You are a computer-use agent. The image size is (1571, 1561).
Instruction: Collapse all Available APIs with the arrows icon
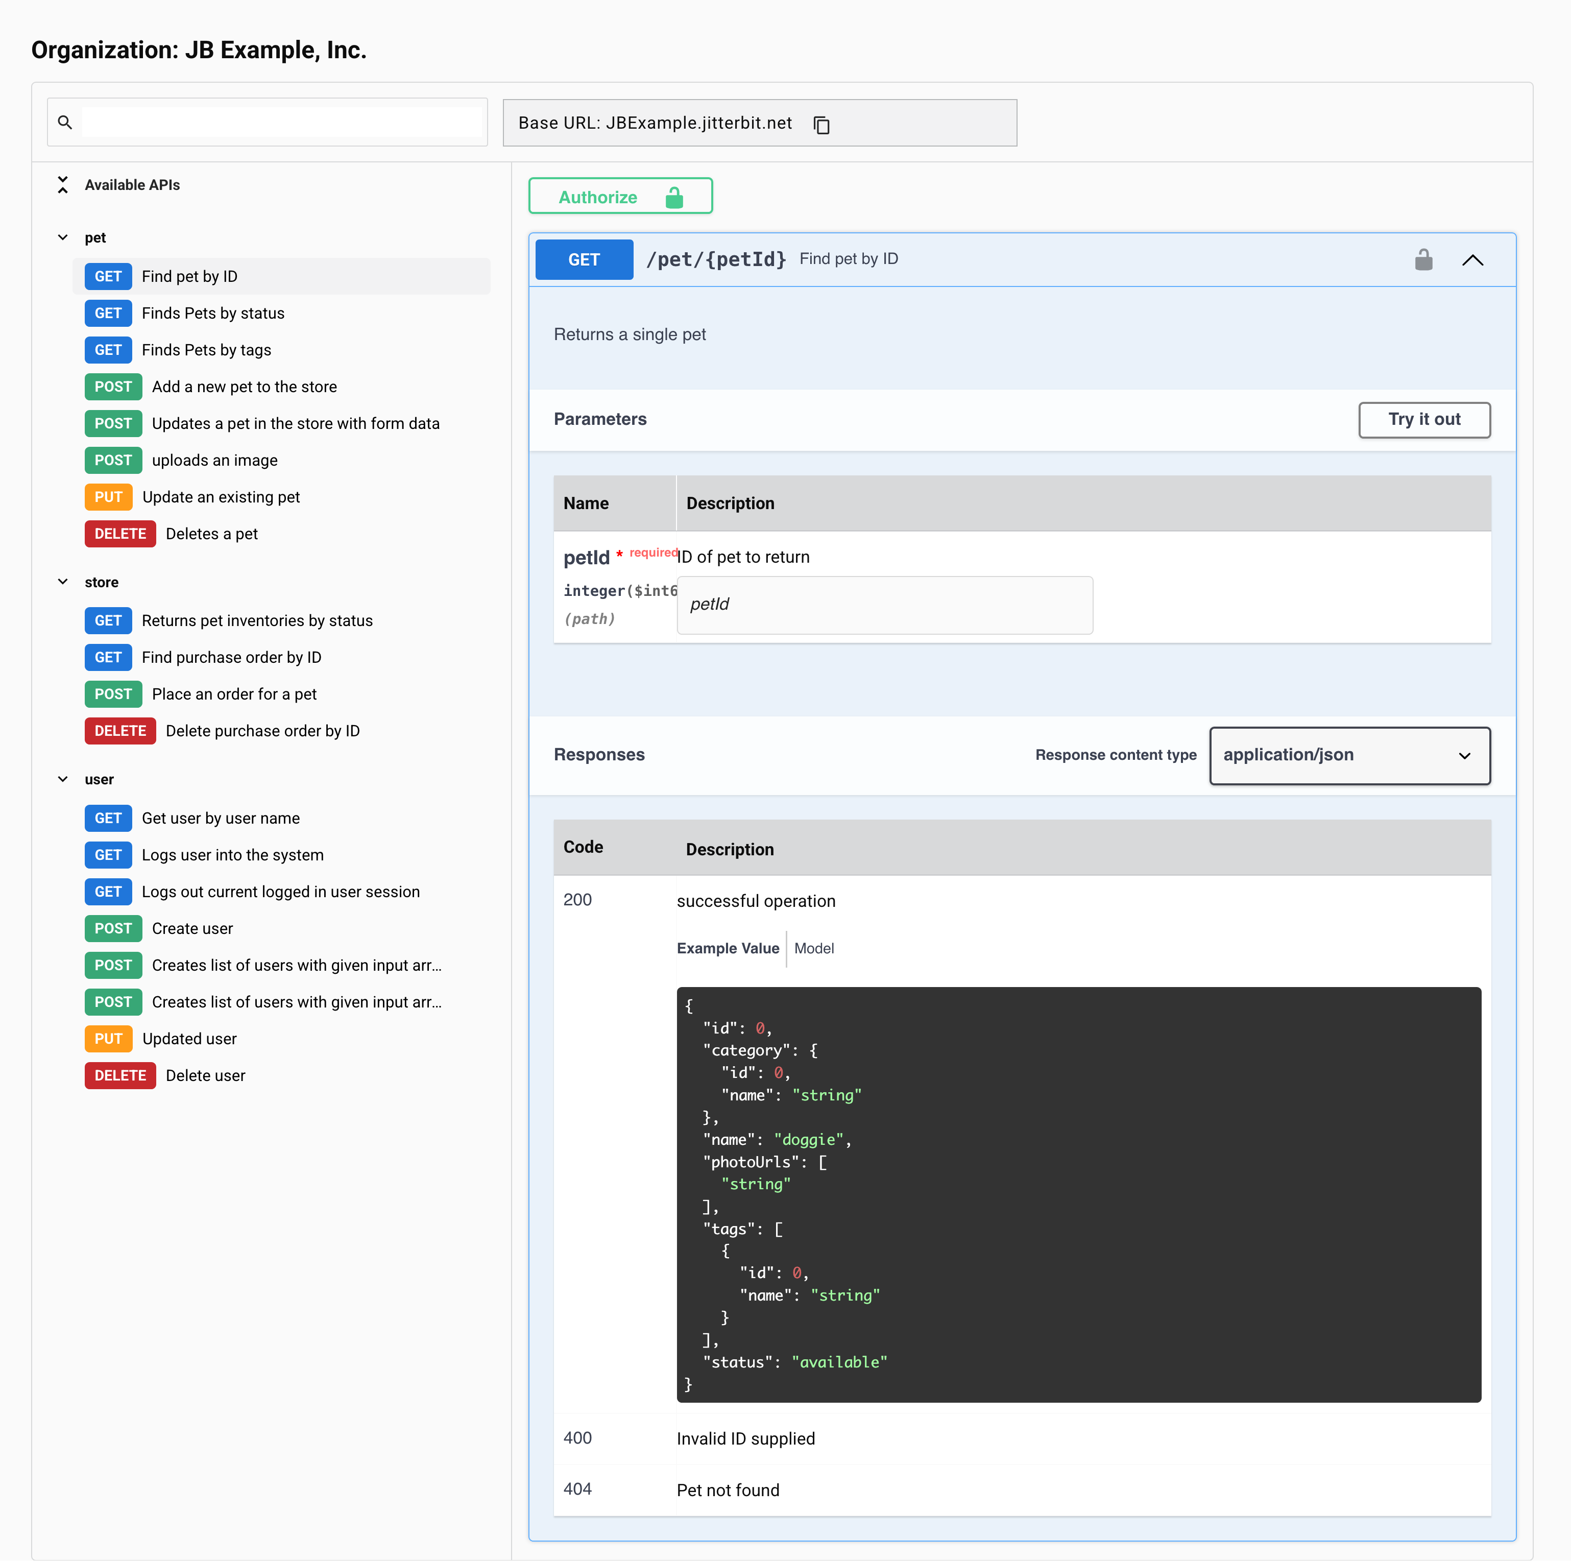(63, 185)
